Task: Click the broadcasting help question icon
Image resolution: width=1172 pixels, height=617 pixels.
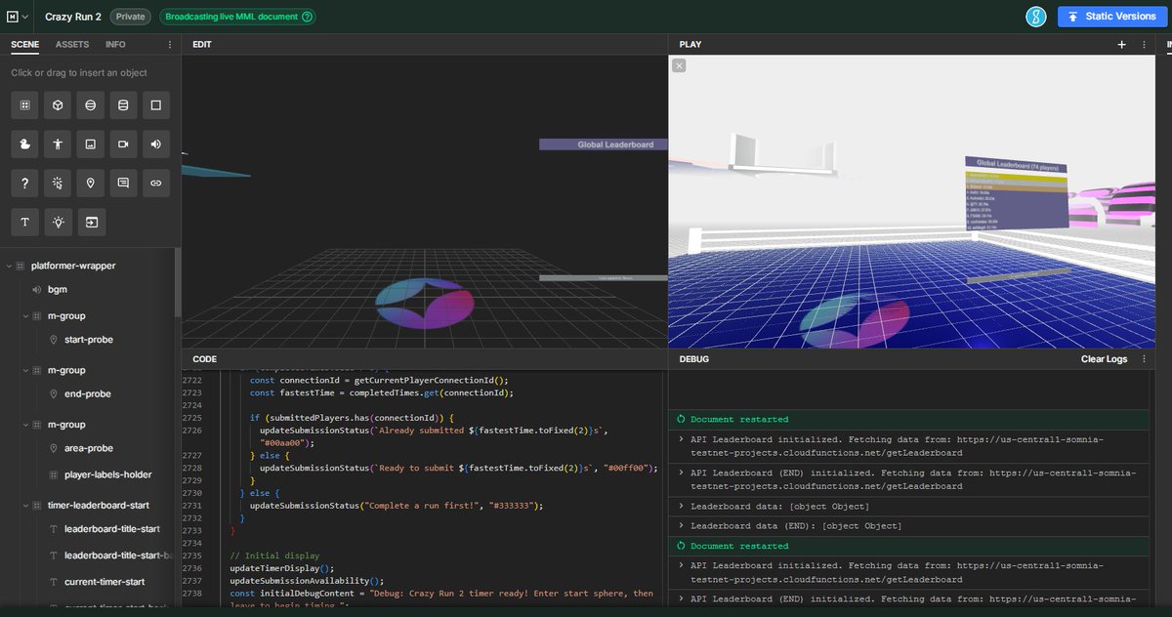Action: 308,17
